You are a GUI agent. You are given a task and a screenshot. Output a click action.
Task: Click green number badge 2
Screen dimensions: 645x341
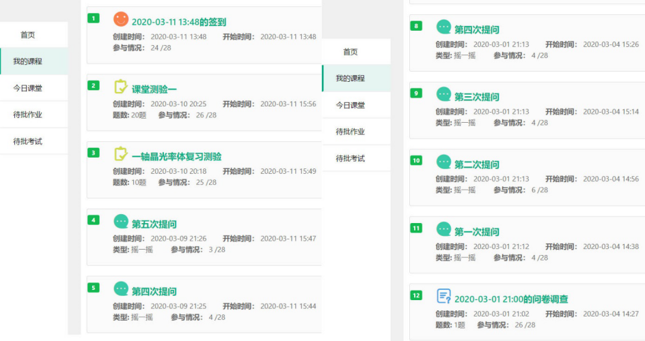(94, 85)
